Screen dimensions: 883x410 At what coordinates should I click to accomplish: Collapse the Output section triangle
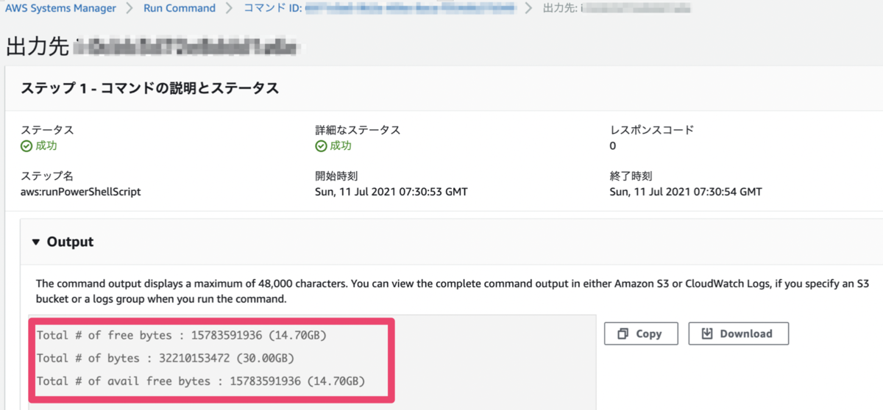[x=36, y=242]
